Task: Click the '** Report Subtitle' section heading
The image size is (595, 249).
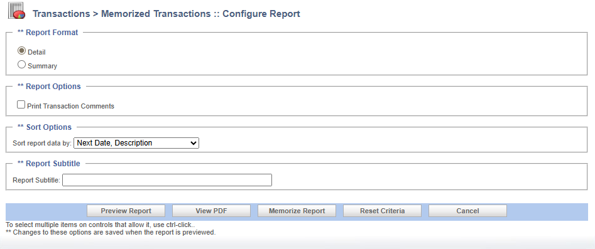Action: tap(48, 163)
